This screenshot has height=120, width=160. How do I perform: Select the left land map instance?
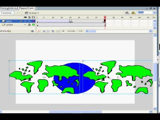pyautogui.click(x=44, y=77)
